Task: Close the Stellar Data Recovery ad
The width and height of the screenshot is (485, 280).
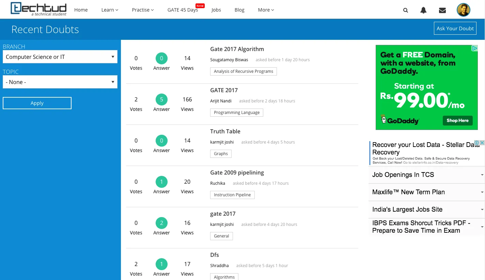Action: [482, 143]
